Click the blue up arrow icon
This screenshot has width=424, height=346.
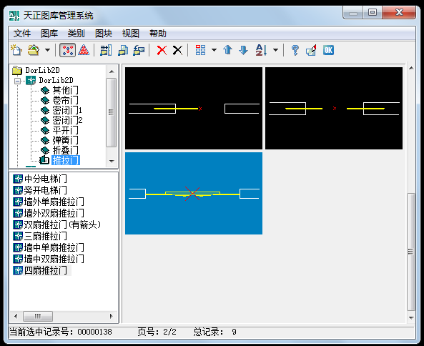[x=227, y=50]
